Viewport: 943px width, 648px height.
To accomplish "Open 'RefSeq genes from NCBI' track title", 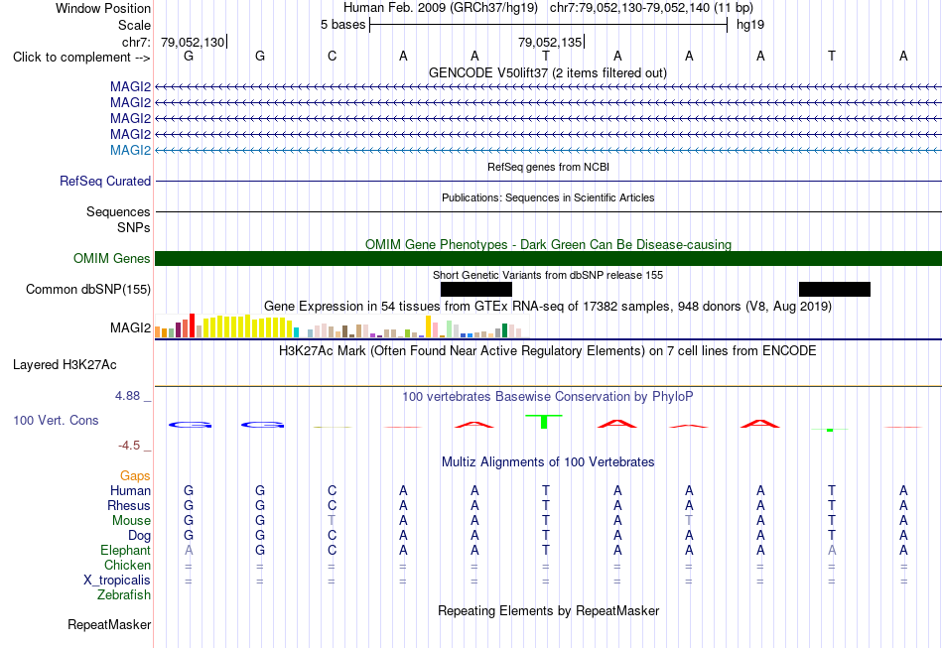I will pos(548,167).
